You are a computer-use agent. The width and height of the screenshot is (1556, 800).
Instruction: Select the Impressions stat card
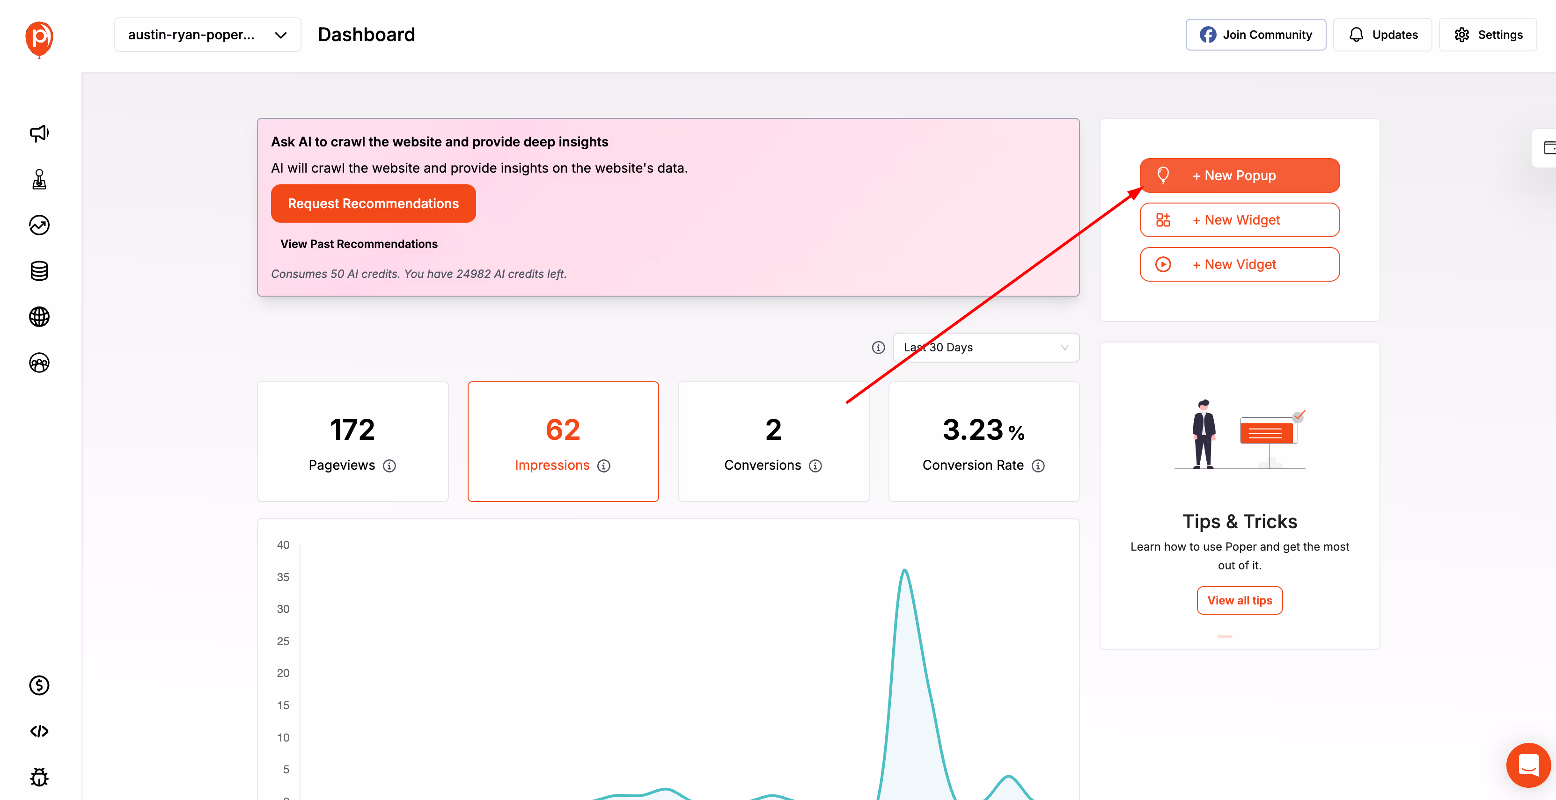coord(563,441)
